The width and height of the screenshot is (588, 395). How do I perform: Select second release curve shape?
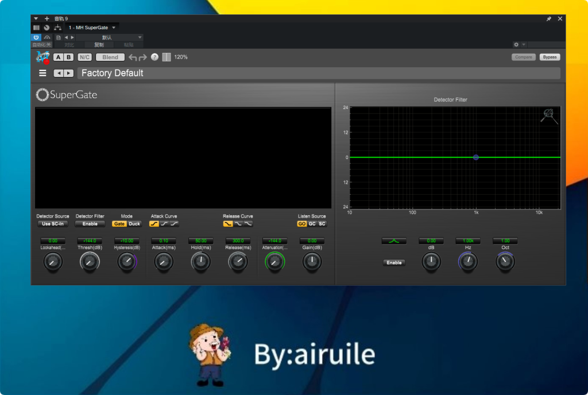[x=238, y=224]
